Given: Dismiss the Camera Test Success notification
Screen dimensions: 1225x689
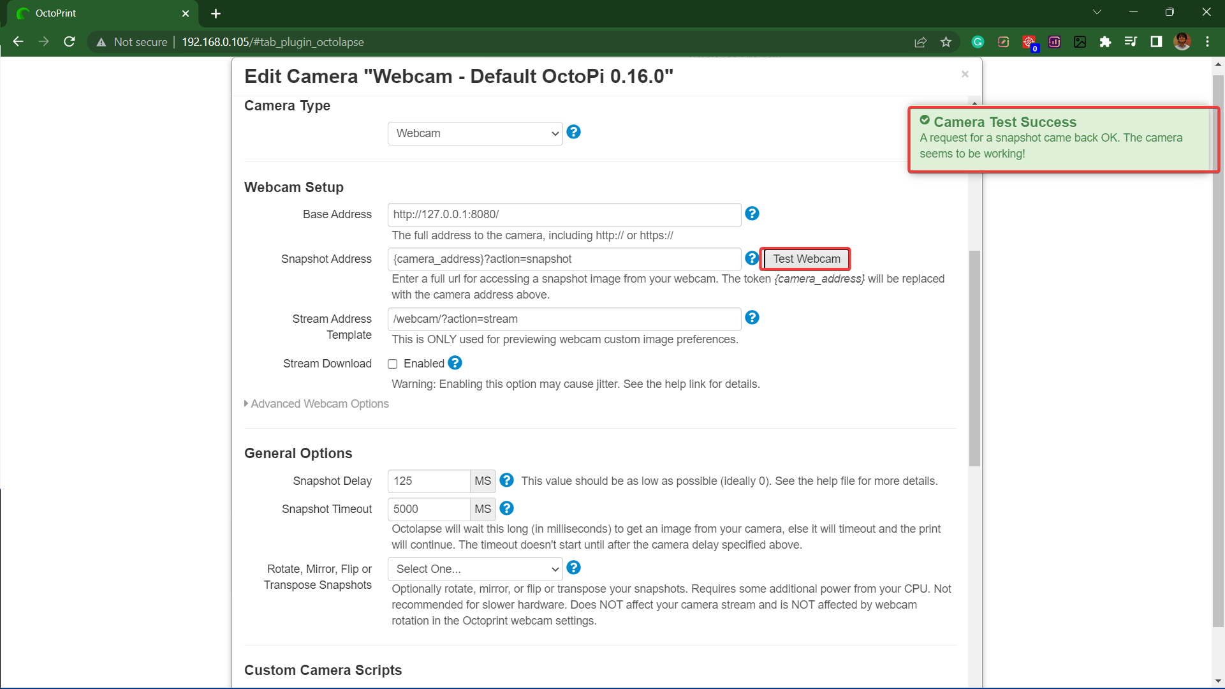Looking at the screenshot, I should click(x=1064, y=139).
